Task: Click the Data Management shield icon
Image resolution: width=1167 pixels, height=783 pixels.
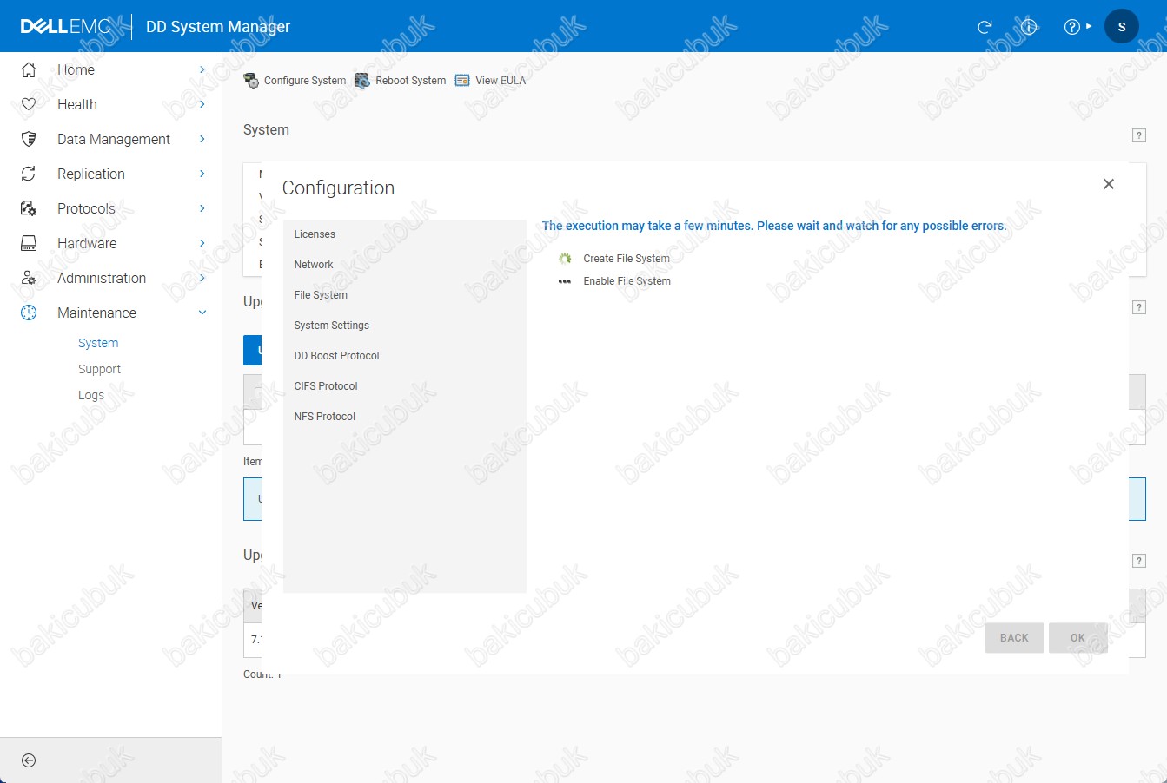Action: (29, 139)
